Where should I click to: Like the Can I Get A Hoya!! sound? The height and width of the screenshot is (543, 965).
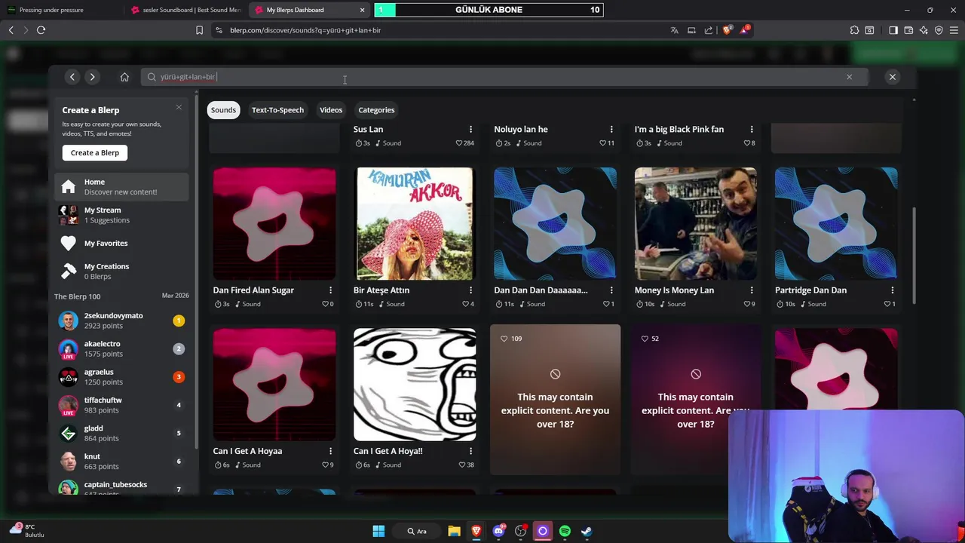click(462, 465)
